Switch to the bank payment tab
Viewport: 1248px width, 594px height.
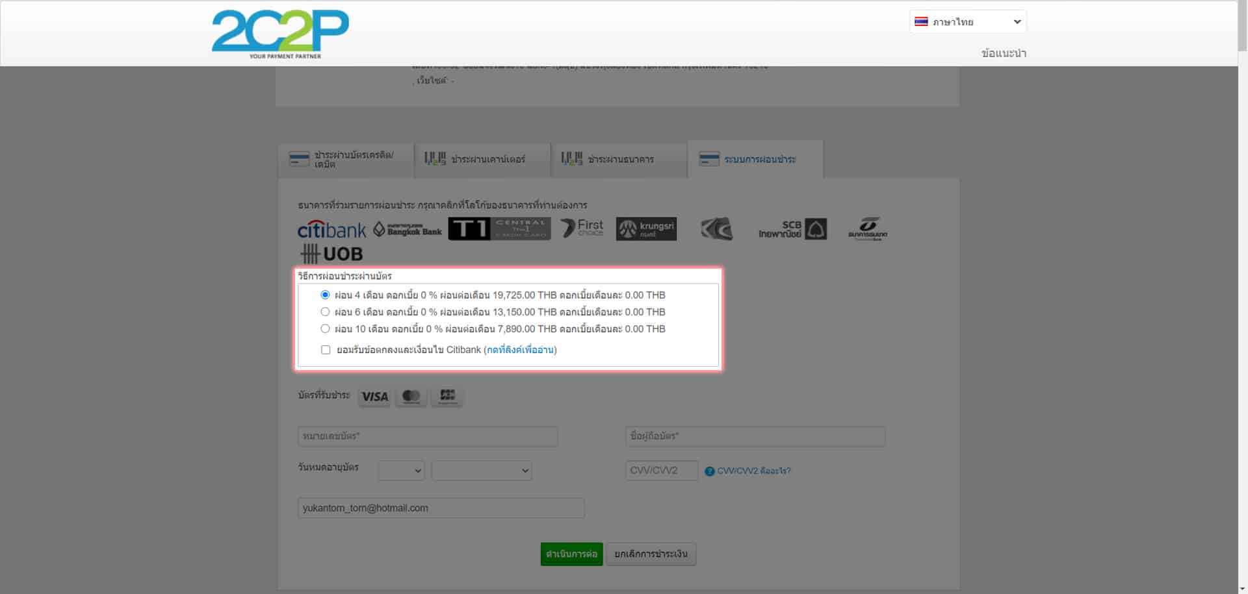[619, 160]
